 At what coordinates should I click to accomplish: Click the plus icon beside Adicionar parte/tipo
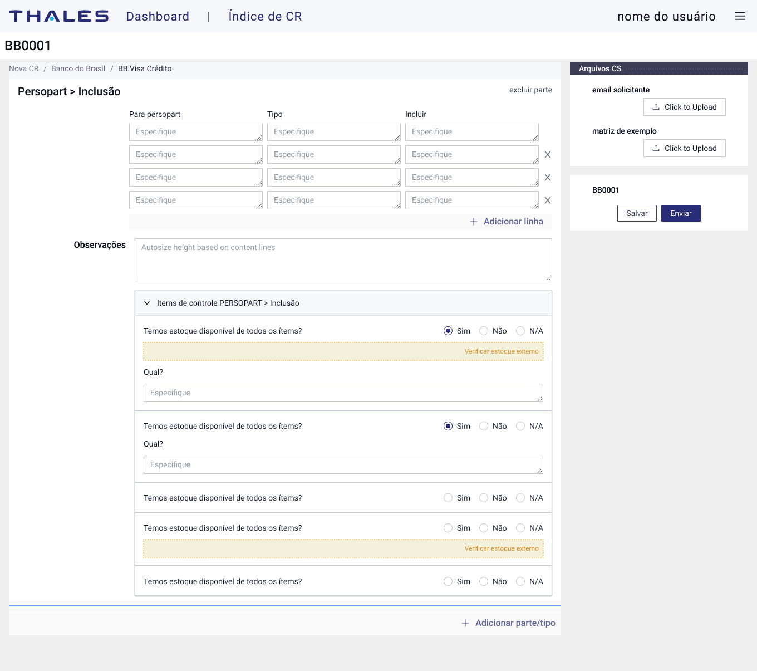pyautogui.click(x=465, y=623)
